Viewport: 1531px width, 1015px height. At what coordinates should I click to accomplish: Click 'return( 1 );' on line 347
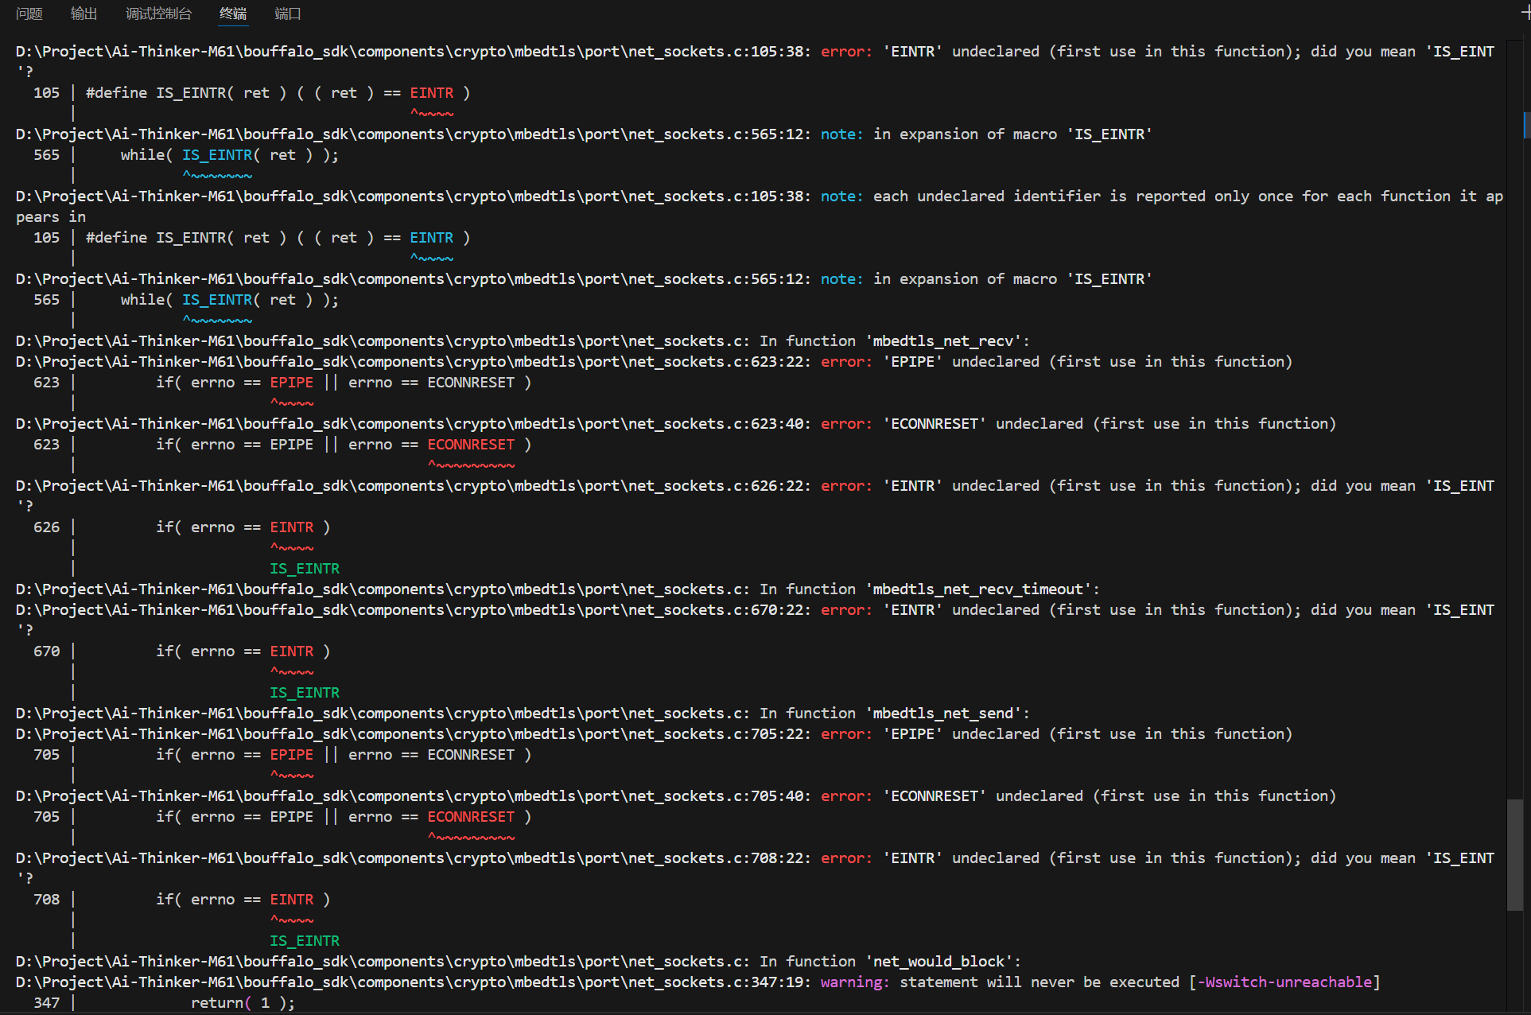(x=243, y=1002)
